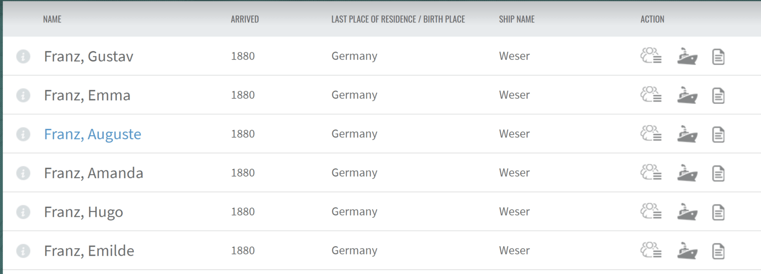This screenshot has height=274, width=761.
Task: Open the ship icon for Franz, Emma
Action: click(687, 95)
